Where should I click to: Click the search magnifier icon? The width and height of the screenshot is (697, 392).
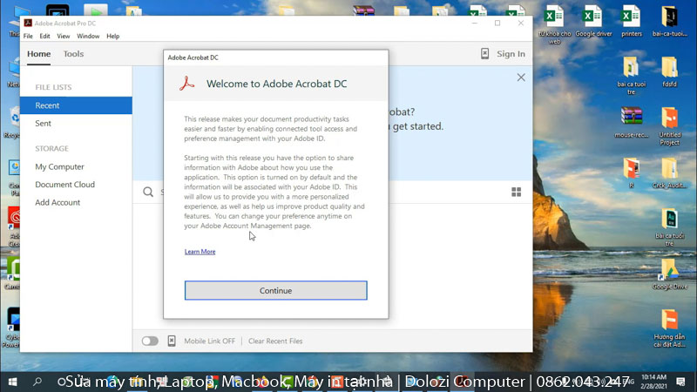[x=148, y=192]
